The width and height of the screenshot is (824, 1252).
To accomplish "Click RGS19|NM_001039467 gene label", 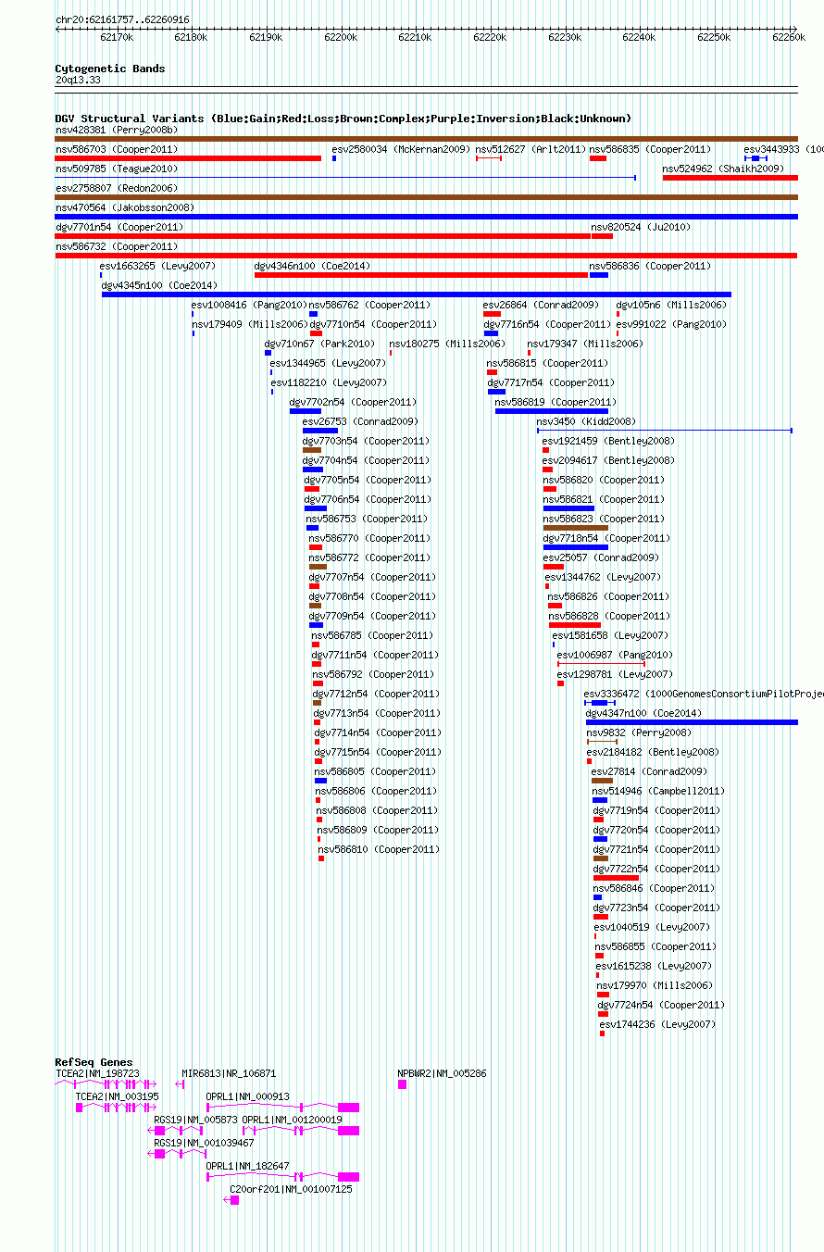I will pyautogui.click(x=204, y=1143).
